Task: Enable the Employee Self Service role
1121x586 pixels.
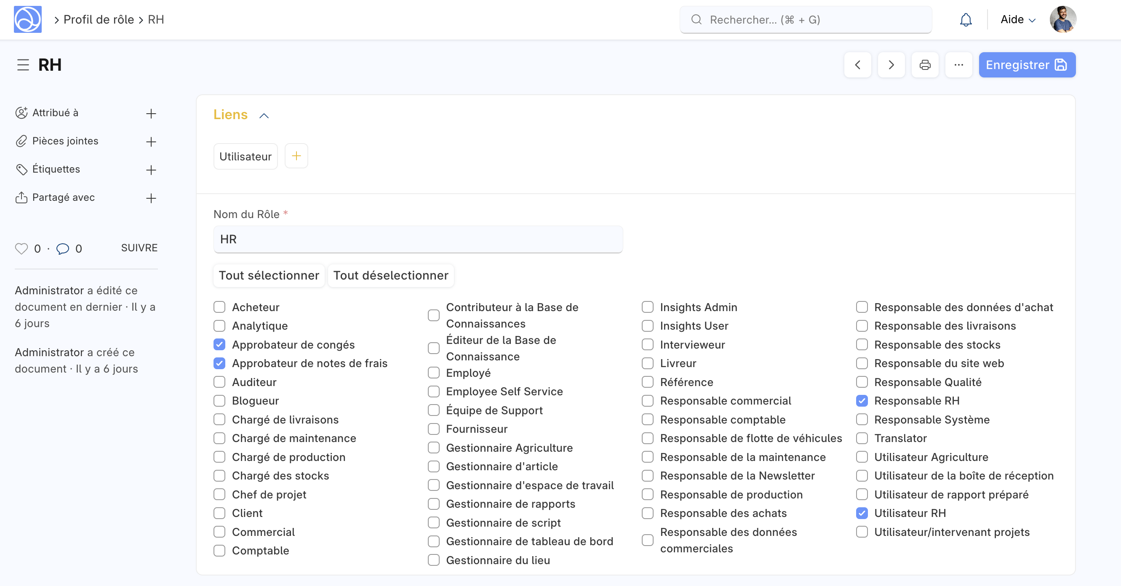Action: (433, 391)
